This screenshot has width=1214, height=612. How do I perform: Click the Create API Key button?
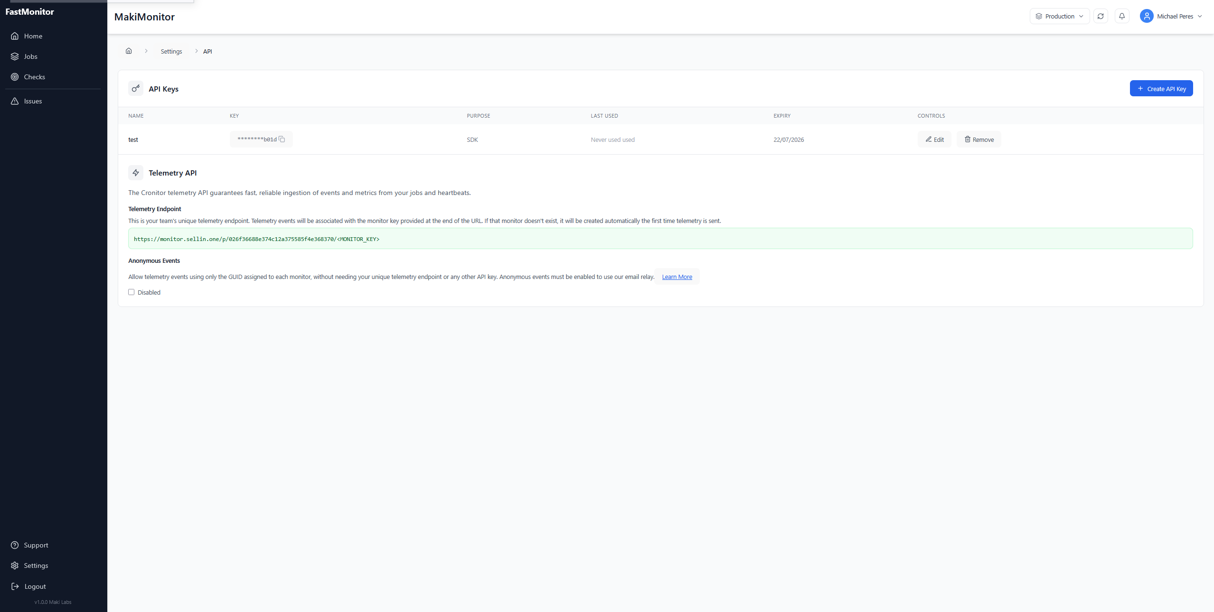1161,88
